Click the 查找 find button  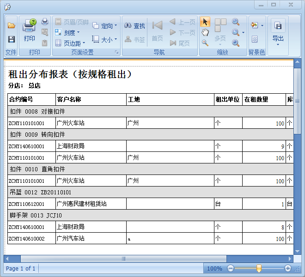tap(134, 26)
